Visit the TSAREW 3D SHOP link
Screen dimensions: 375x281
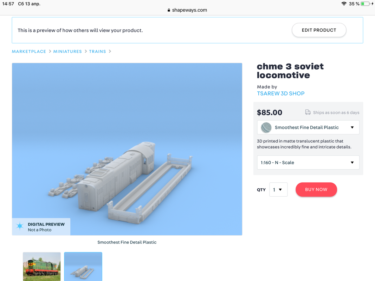[281, 93]
